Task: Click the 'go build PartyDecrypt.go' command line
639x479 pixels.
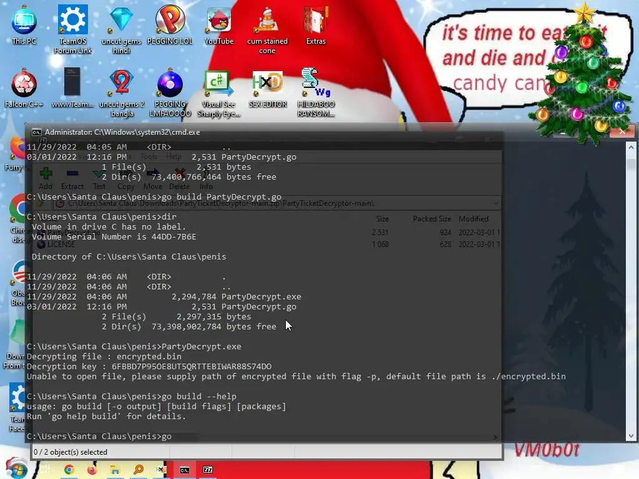Action: (x=154, y=196)
